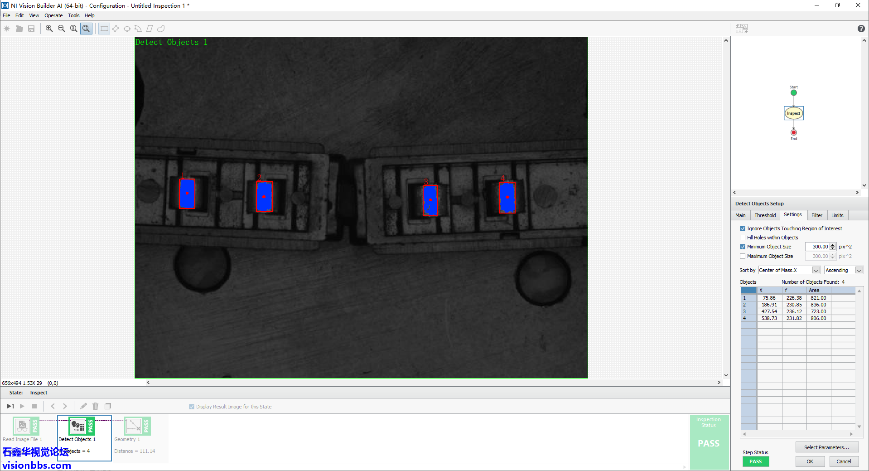Viewport: 869px width, 471px height.
Task: Select the Zoom to Fit tool
Action: [x=86, y=29]
